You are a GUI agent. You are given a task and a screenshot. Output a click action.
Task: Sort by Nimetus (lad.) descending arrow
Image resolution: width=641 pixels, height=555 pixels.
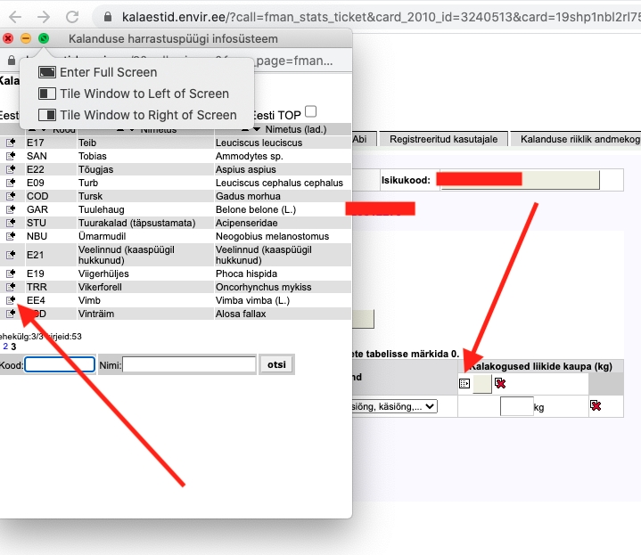[257, 129]
